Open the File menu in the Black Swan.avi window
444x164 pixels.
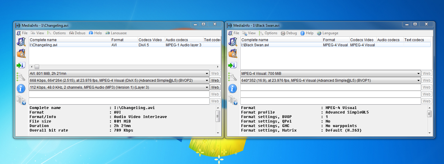click(x=234, y=33)
